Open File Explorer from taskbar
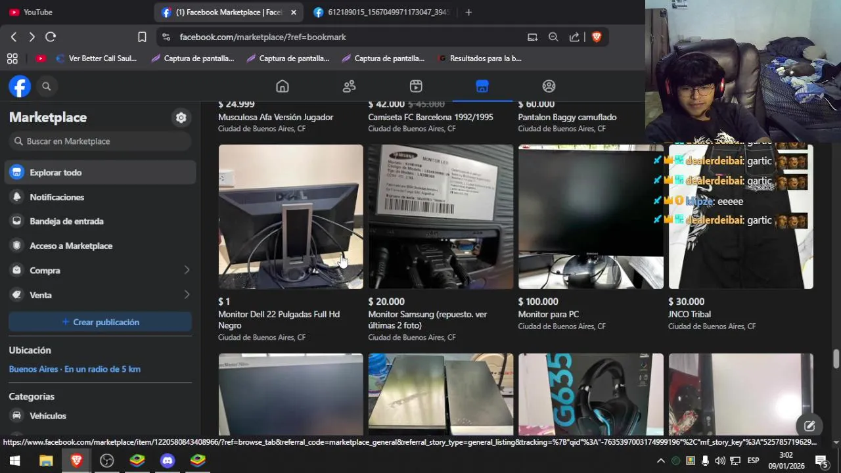Screen dimensions: 841x473 click(x=46, y=461)
